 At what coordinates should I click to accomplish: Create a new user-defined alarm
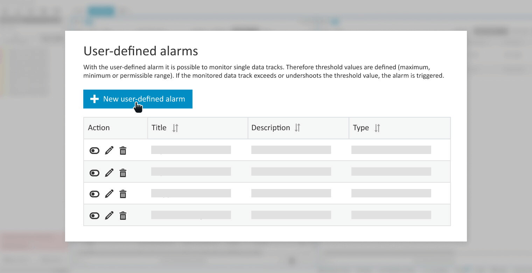(x=138, y=99)
